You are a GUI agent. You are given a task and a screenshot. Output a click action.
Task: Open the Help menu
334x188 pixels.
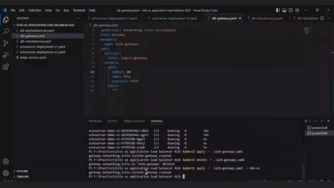point(92,10)
